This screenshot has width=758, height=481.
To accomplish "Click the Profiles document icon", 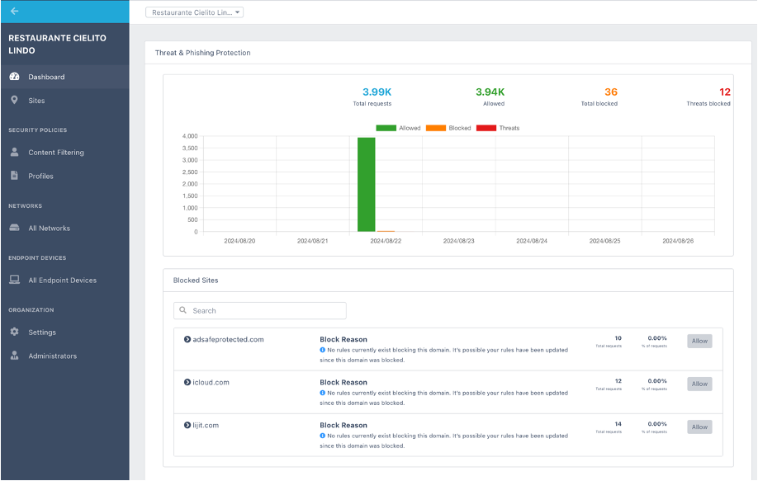I will pyautogui.click(x=15, y=175).
